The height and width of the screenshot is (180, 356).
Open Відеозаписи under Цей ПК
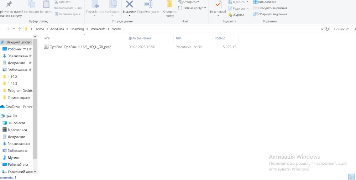tap(16, 130)
